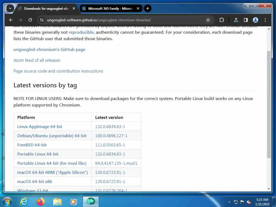Bookmark this page with the star icon

[x=208, y=20]
